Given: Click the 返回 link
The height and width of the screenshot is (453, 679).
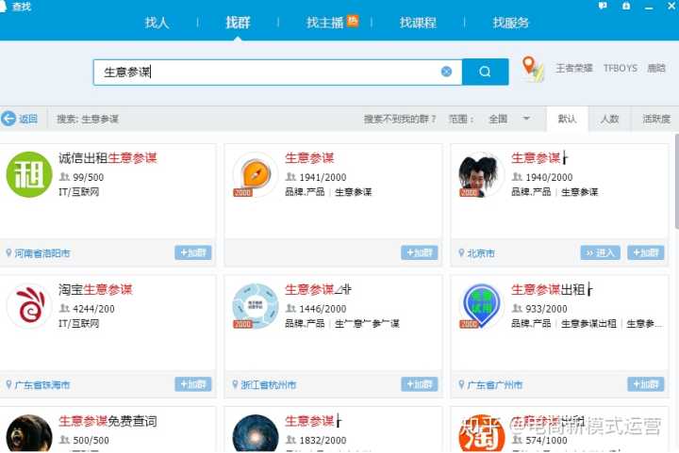Looking at the screenshot, I should [28, 119].
